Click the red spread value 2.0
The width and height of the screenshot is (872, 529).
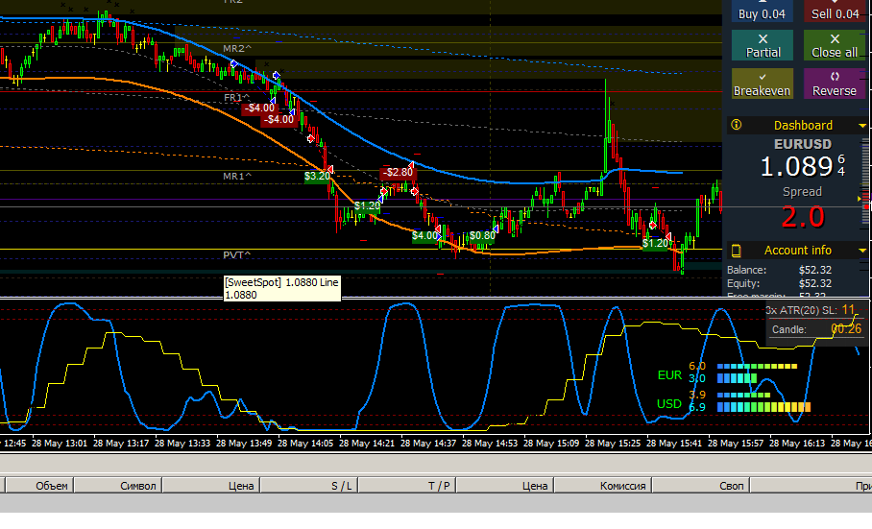click(x=803, y=217)
